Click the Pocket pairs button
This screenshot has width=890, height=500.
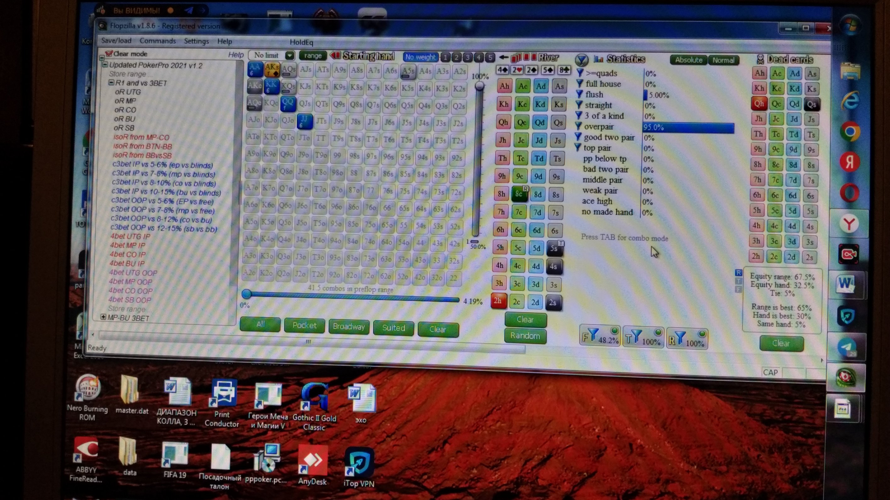coord(305,326)
